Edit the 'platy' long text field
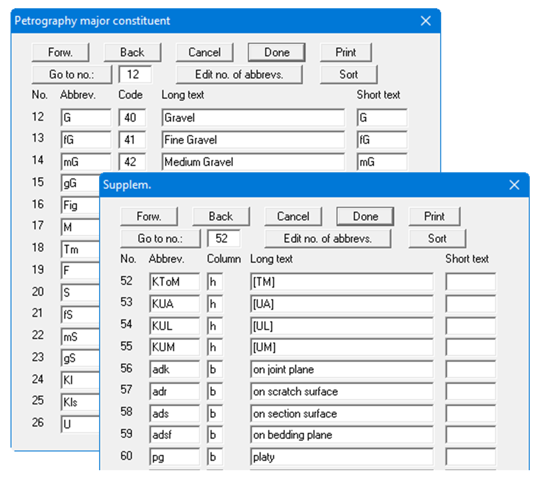Screen dimensions: 554x483 (341, 457)
